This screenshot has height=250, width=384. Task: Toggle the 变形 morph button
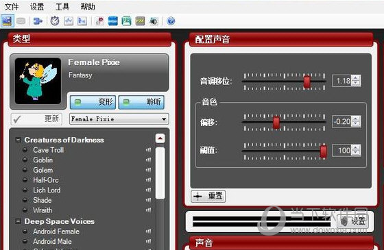[x=93, y=102]
